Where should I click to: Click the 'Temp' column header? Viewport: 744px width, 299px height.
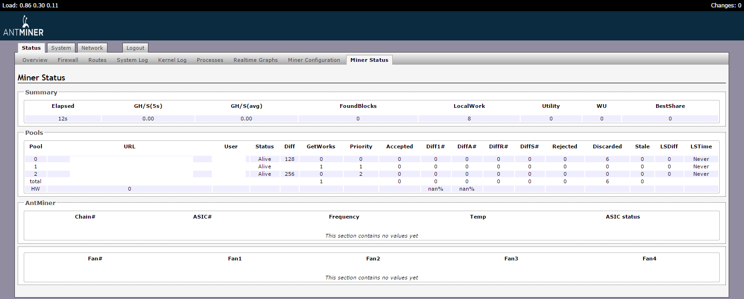pos(478,217)
